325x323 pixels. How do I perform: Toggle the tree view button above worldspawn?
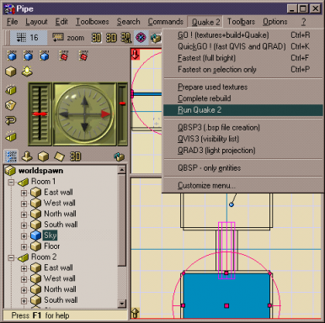(11, 156)
